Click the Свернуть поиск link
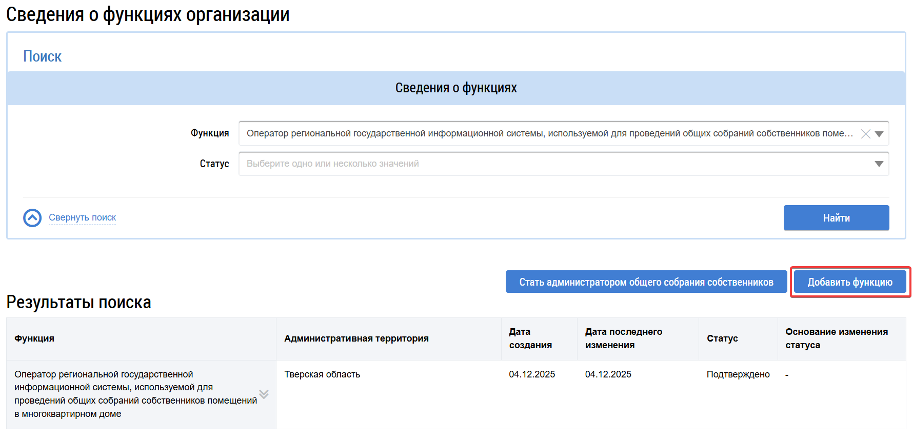Screen dimensions: 913x440 [82, 217]
